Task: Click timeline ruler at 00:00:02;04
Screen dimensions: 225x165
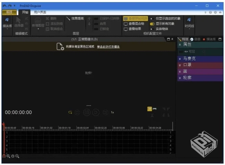Action: tap(83, 128)
